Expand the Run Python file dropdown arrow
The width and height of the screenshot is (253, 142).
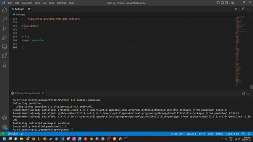click(x=239, y=9)
